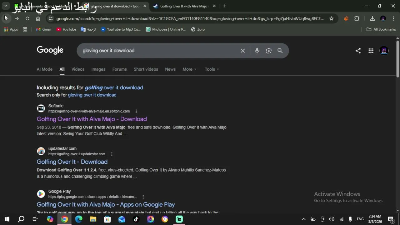Image resolution: width=400 pixels, height=225 pixels.
Task: Share the search results page
Action: (x=358, y=51)
